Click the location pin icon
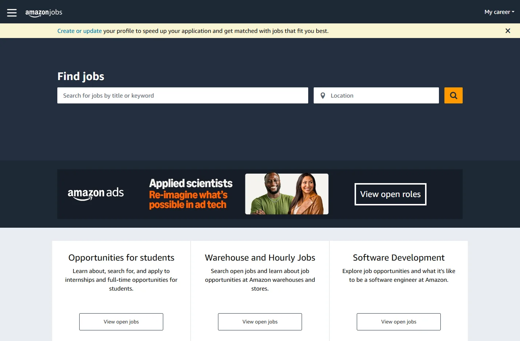This screenshot has width=520, height=341. tap(323, 96)
